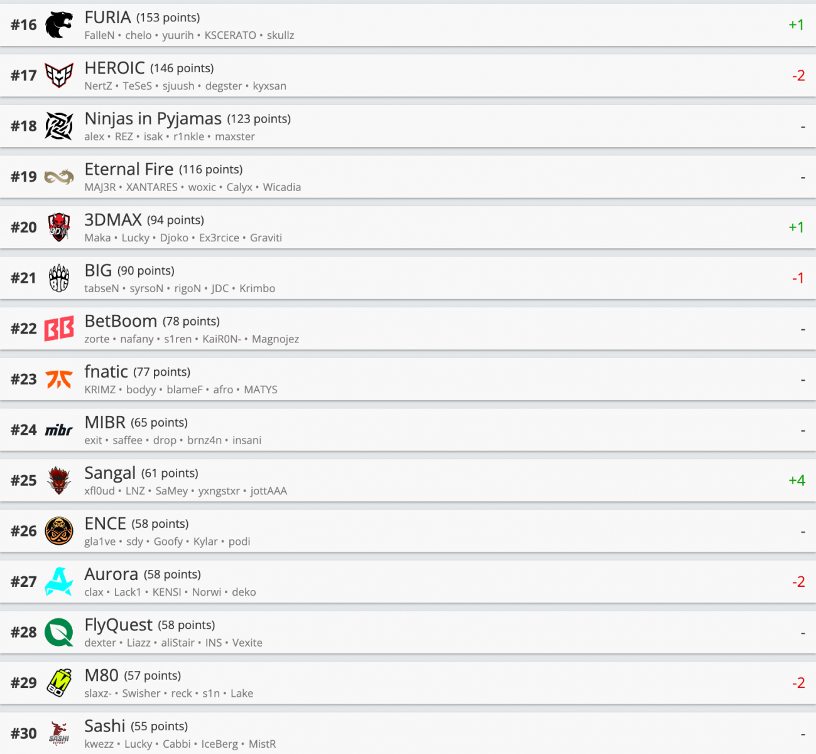Expand the #23 fnatic ranking row
This screenshot has width=816, height=754.
[x=408, y=380]
